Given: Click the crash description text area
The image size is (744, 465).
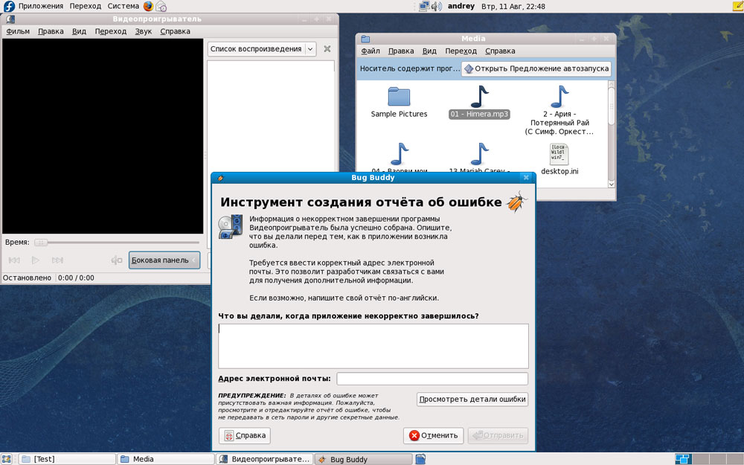Looking at the screenshot, I should click(x=373, y=346).
